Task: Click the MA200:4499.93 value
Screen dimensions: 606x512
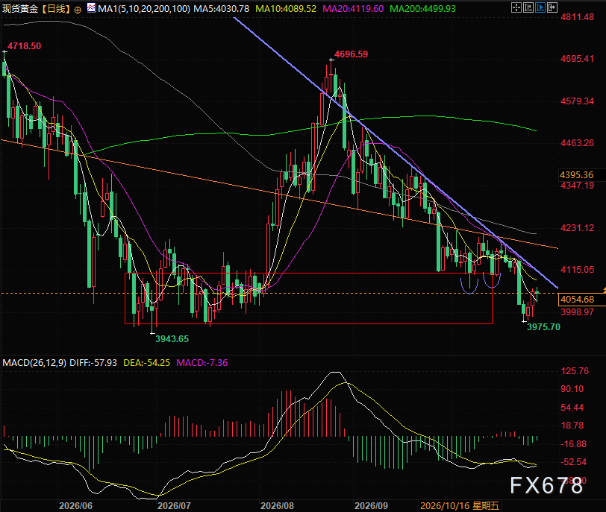Action: 423,8
